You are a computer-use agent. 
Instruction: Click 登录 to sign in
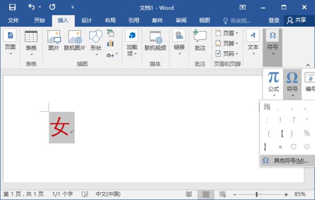(x=274, y=20)
